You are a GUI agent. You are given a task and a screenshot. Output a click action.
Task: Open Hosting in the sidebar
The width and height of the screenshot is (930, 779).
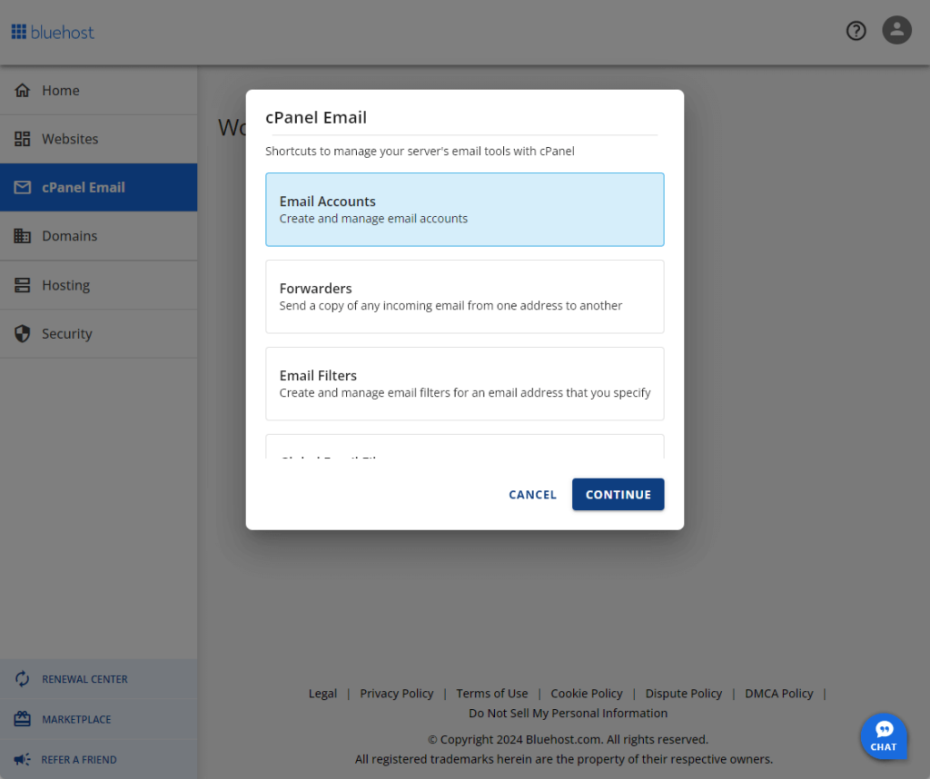pyautogui.click(x=98, y=285)
